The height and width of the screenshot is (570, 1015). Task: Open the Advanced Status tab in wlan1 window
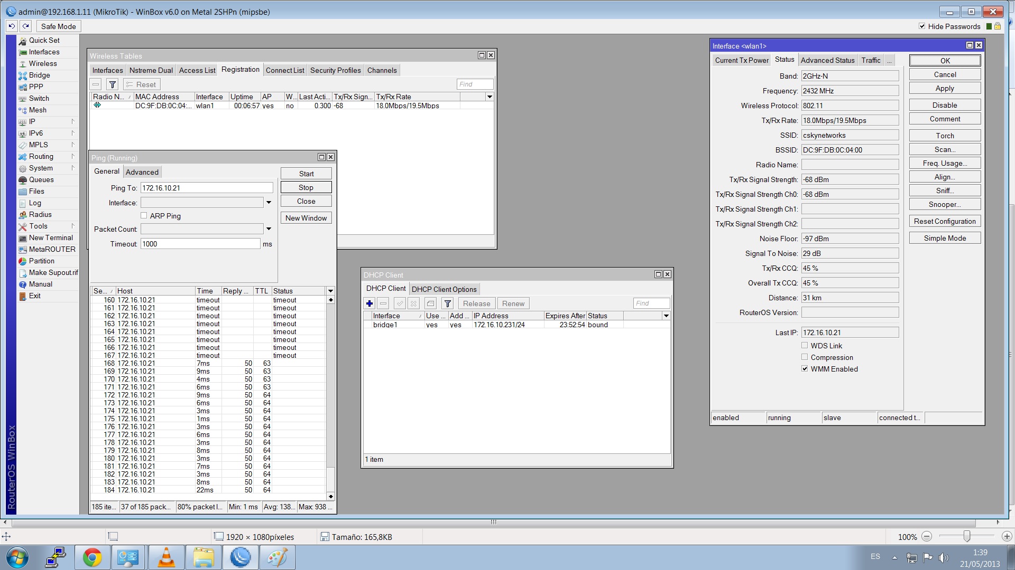coord(827,60)
